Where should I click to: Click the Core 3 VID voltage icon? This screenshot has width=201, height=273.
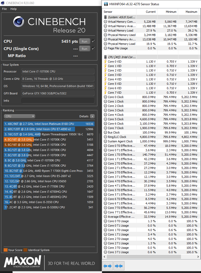(105, 75)
